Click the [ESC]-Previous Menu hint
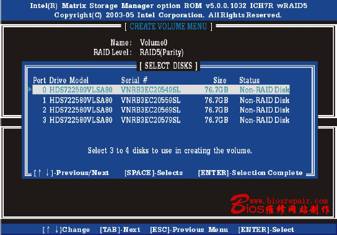The image size is (337, 235). point(189,229)
